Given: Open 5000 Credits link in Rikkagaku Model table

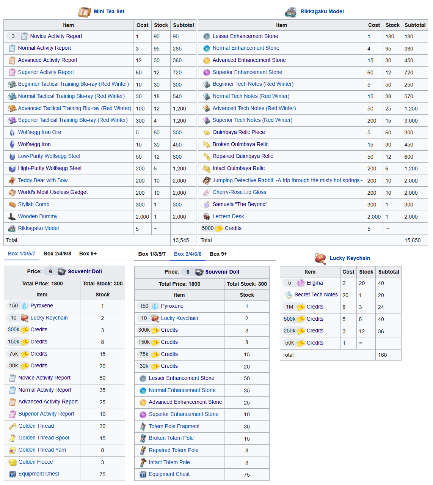Looking at the screenshot, I should click(233, 228).
